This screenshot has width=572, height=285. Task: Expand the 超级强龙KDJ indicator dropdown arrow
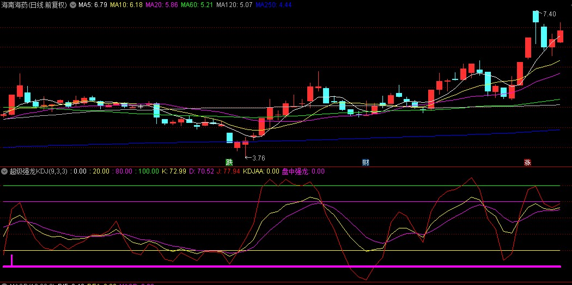pyautogui.click(x=5, y=171)
